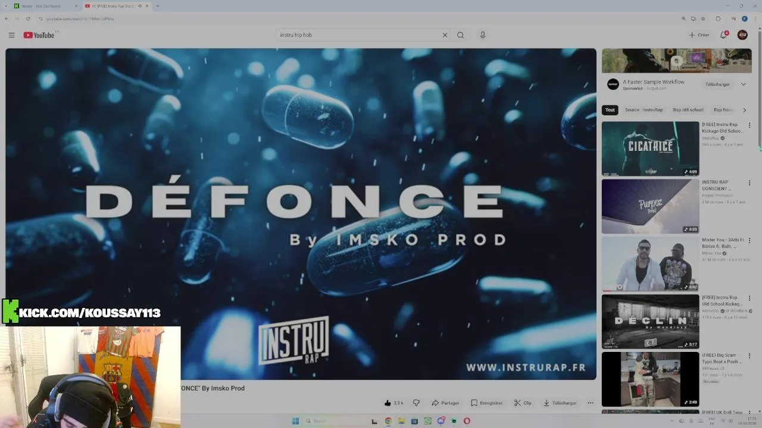This screenshot has height=428, width=762.
Task: Go to the YouTube home logo
Action: [x=39, y=35]
